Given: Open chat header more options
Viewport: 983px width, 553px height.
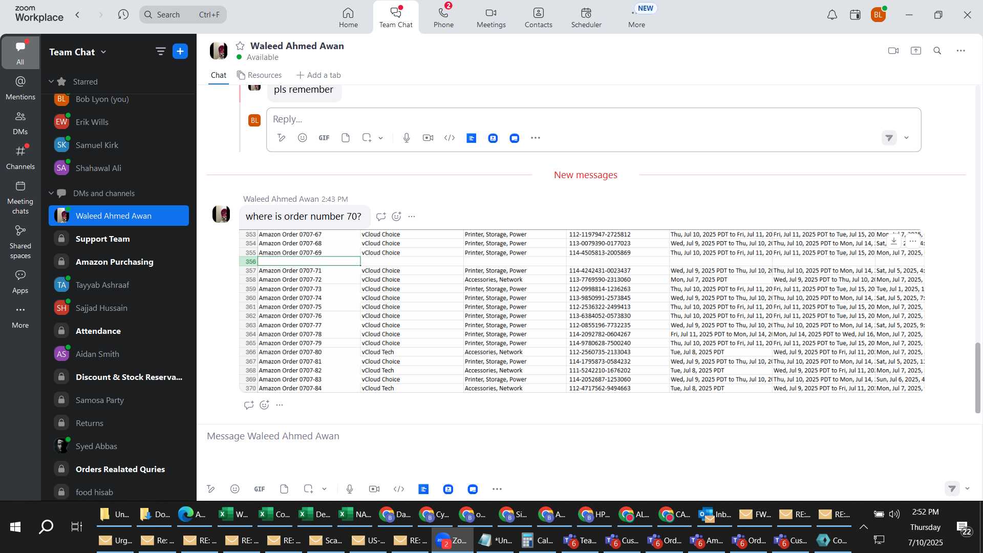Looking at the screenshot, I should point(961,51).
